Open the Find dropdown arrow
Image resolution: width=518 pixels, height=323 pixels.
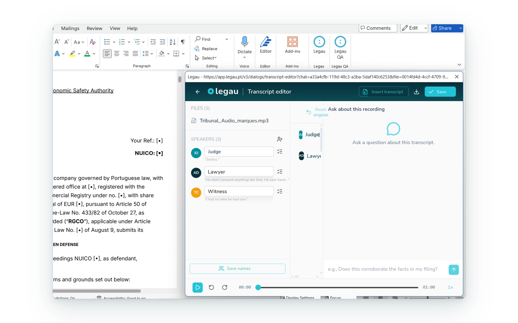coord(227,39)
